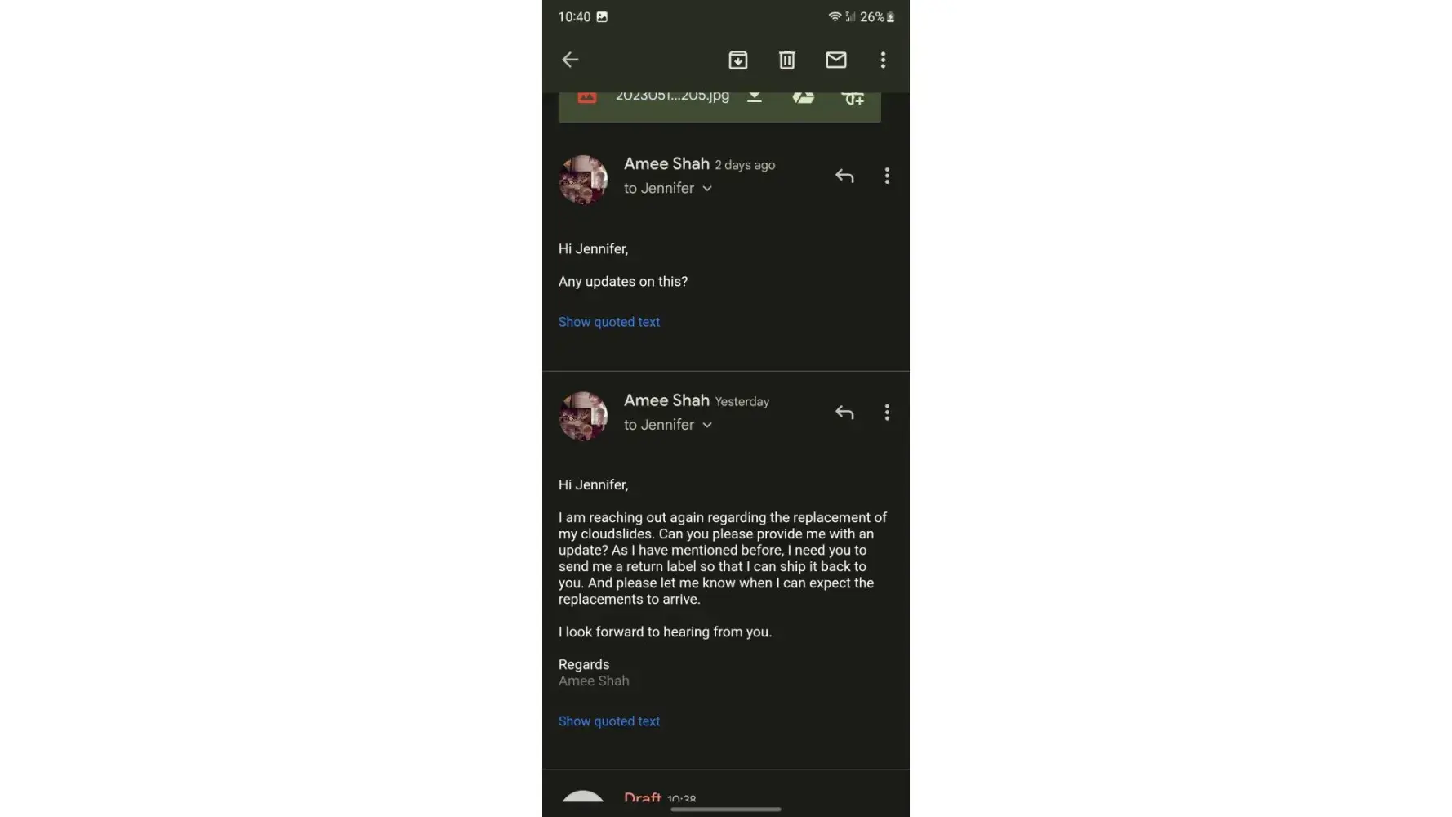Reply to the 2 days ago message

coord(844,176)
